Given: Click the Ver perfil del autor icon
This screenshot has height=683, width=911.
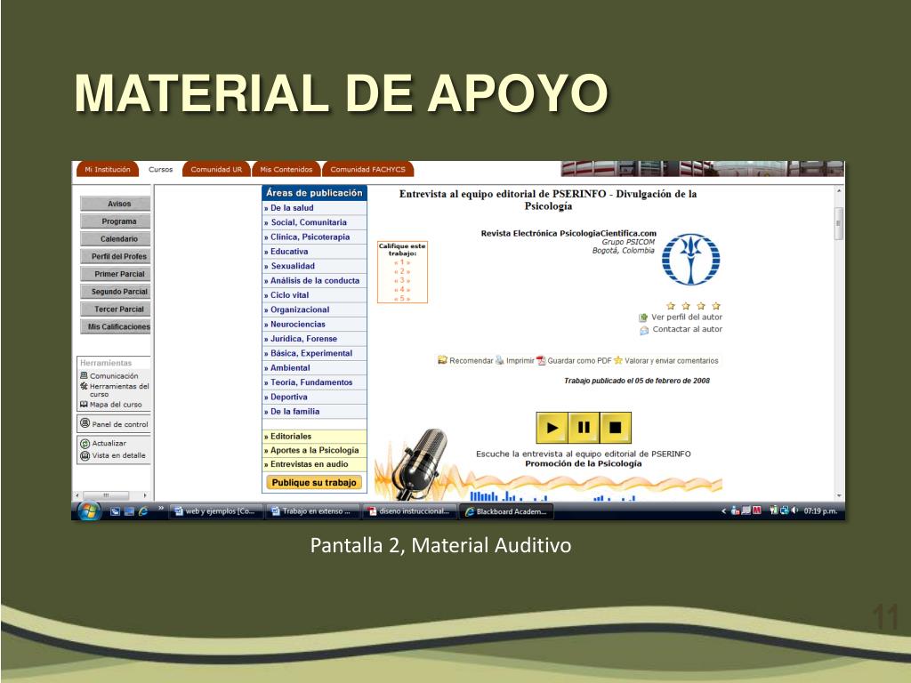Looking at the screenshot, I should tap(643, 317).
